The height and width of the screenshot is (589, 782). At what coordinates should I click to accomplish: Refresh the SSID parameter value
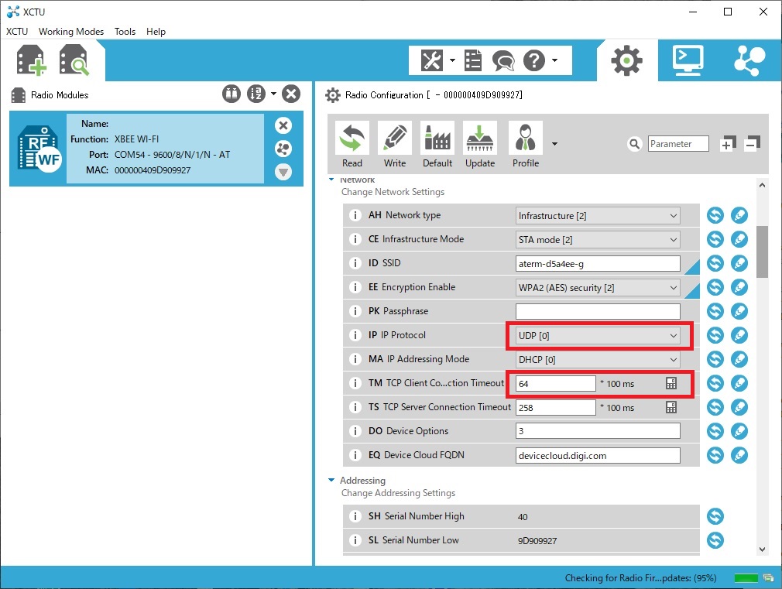[715, 264]
